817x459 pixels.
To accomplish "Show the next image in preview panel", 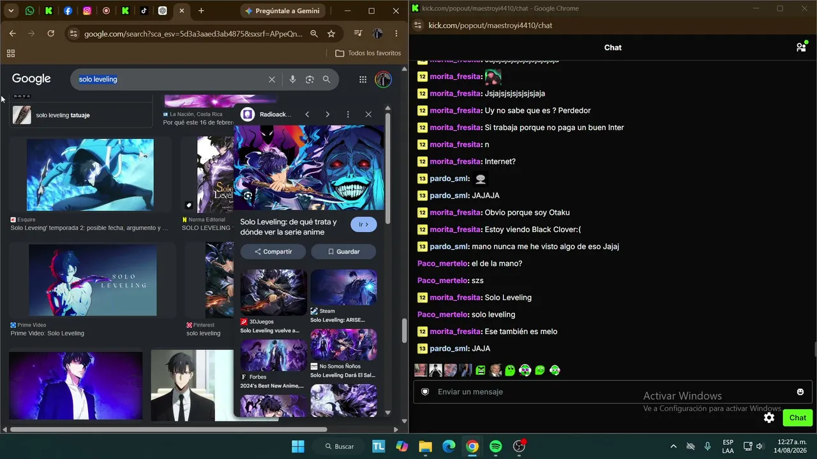I will (x=327, y=115).
